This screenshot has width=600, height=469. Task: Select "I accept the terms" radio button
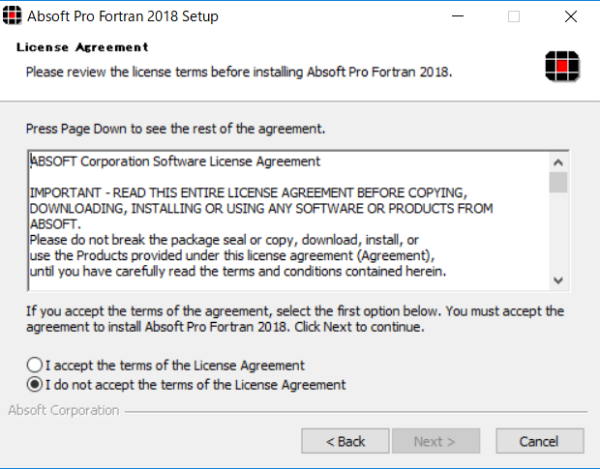[x=35, y=365]
